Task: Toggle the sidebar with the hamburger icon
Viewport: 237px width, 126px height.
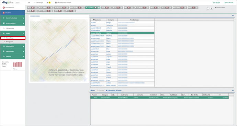Action: coord(29,2)
